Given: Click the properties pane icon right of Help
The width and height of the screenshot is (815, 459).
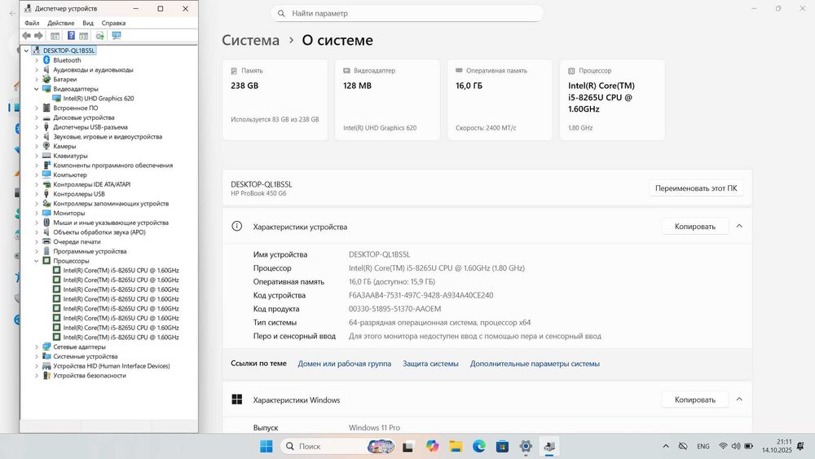Looking at the screenshot, I should (x=84, y=35).
